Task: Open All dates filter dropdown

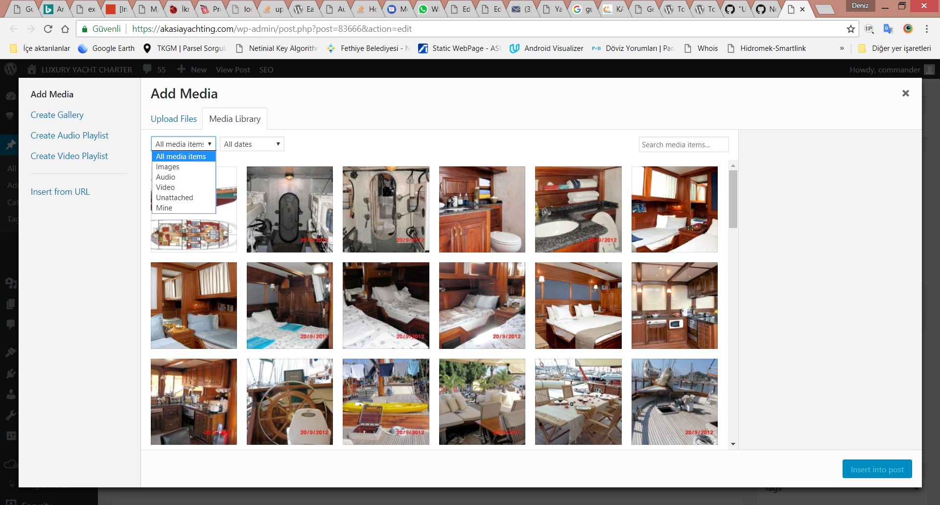Action: [x=252, y=144]
